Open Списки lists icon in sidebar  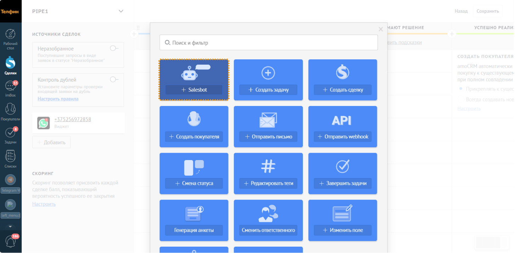[x=11, y=156]
